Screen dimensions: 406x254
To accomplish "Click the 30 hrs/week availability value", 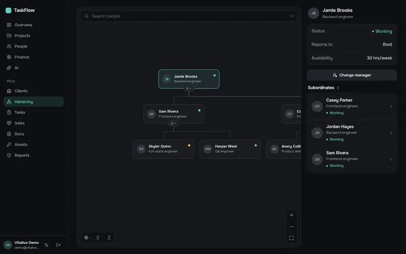I will (x=379, y=58).
